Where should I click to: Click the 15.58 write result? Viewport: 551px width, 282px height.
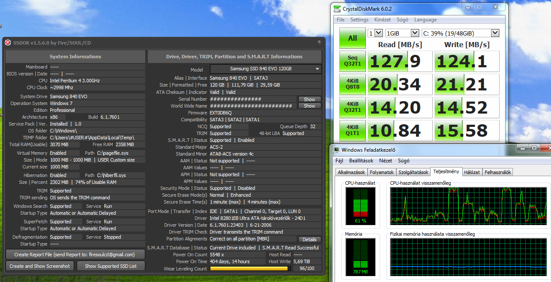point(467,131)
